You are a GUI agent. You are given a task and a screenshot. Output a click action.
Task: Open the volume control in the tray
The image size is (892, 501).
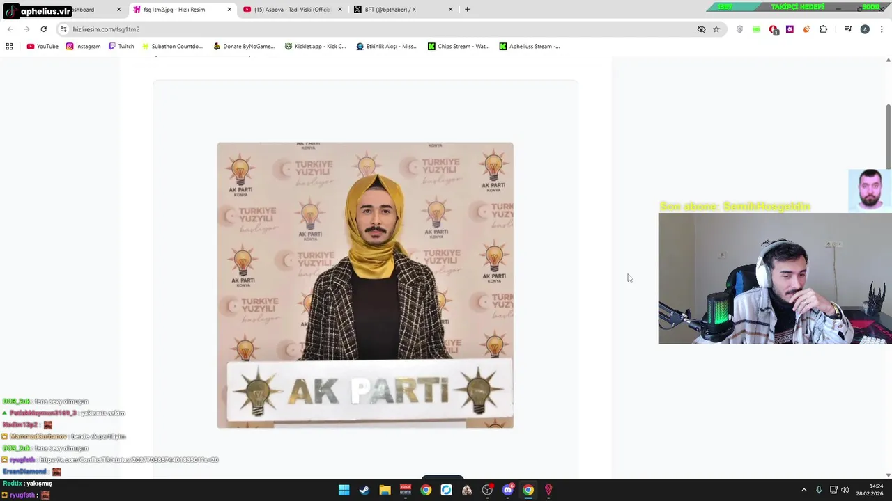(845, 490)
